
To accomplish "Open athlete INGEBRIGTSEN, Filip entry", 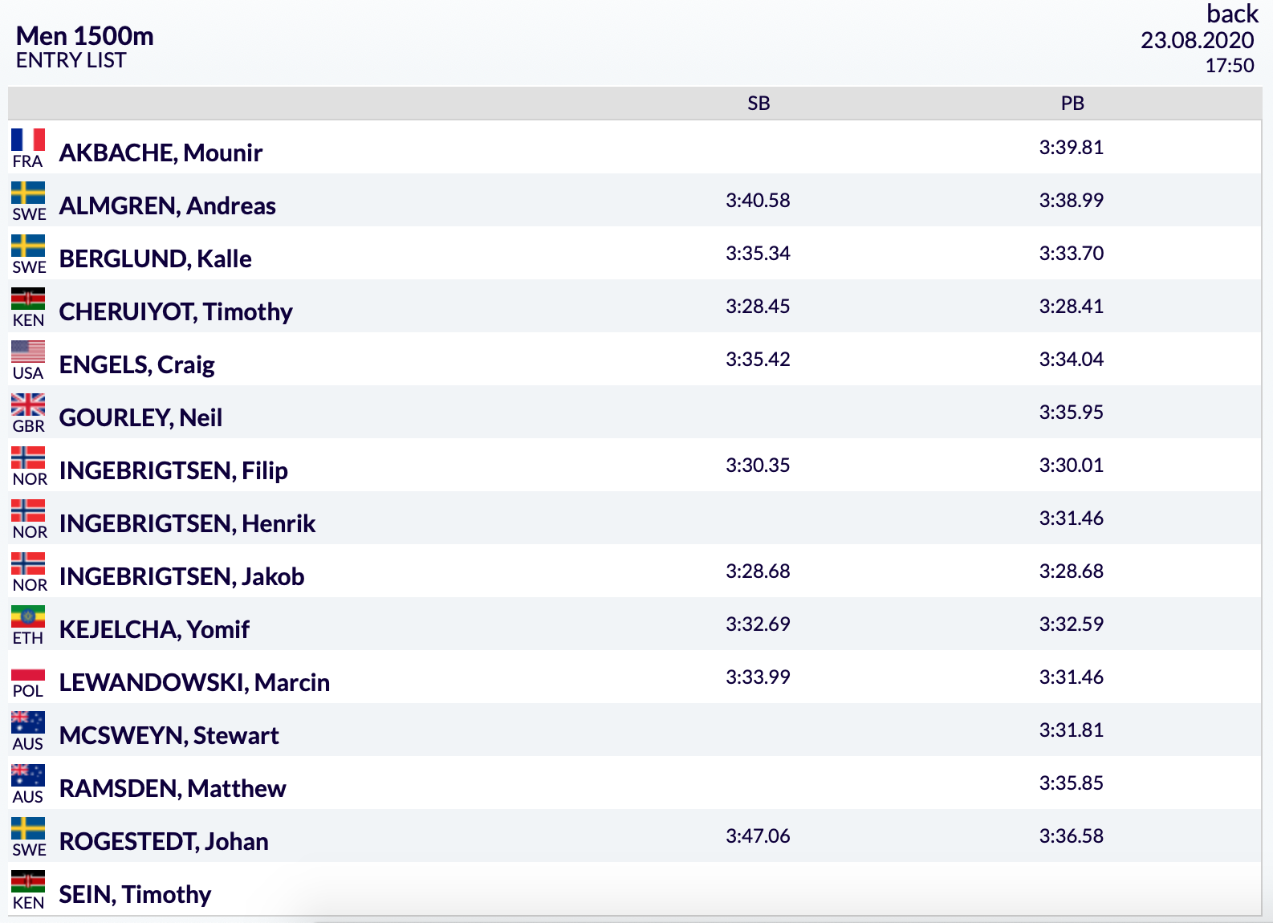I will (173, 470).
